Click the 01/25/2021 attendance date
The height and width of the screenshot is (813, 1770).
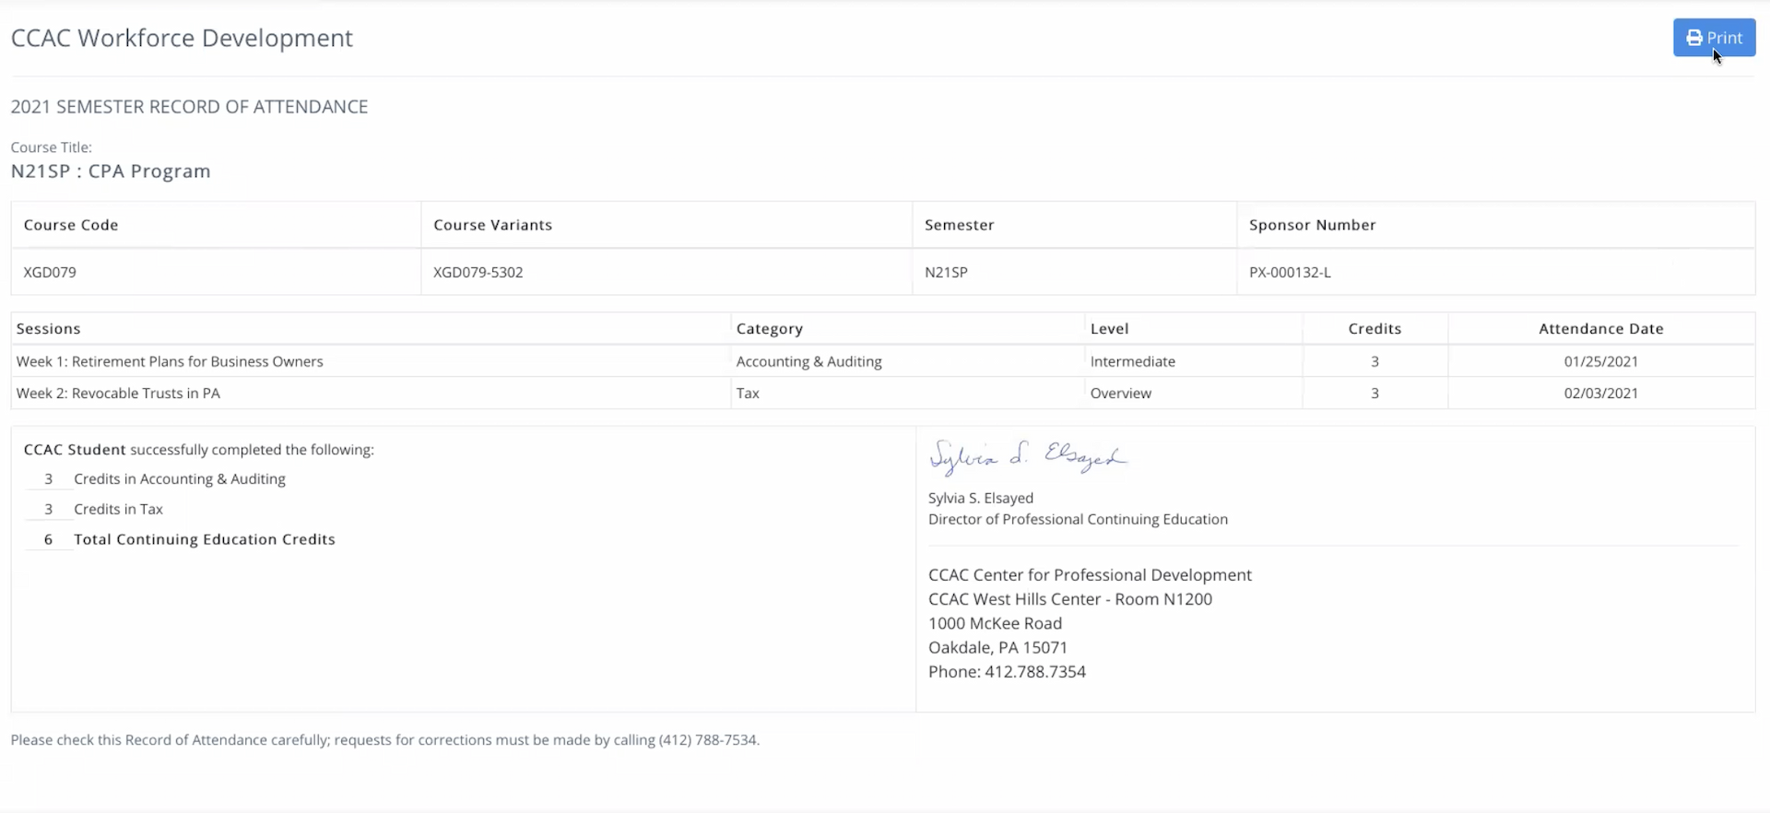1600,361
